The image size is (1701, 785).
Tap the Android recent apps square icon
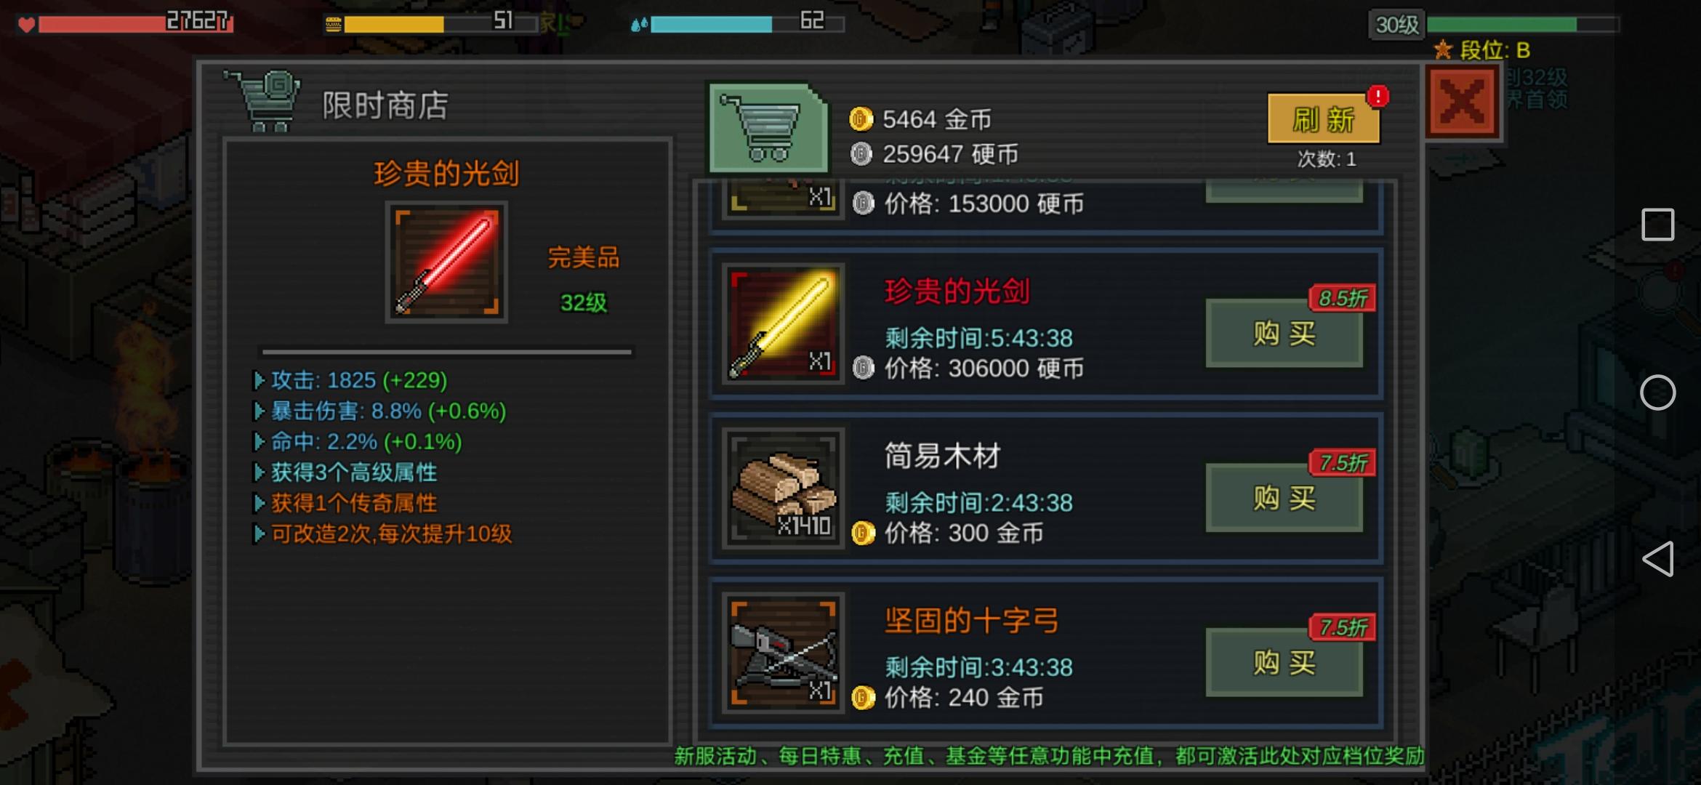tap(1657, 225)
